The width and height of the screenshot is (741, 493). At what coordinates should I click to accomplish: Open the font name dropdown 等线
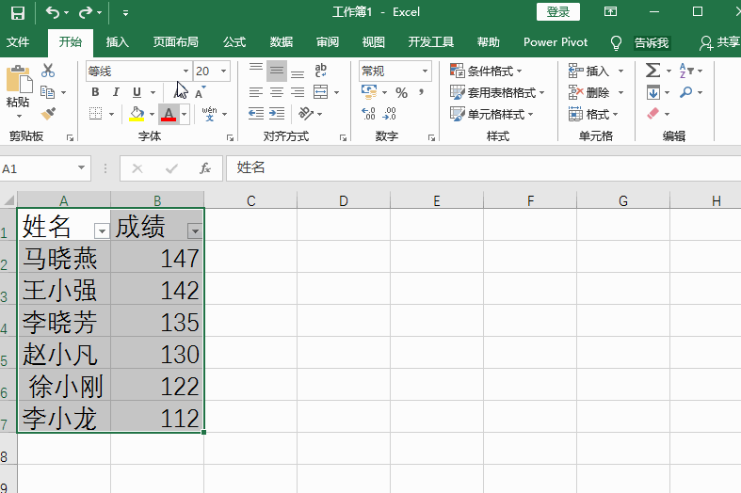pos(185,72)
